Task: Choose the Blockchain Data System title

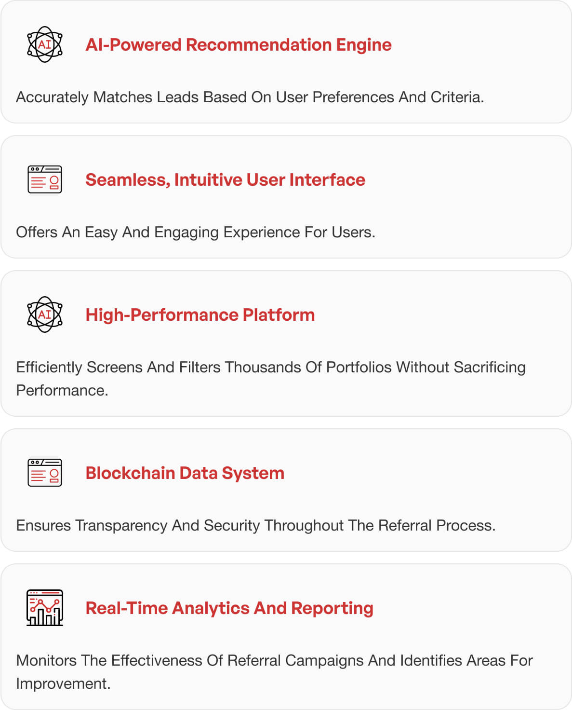Action: (x=185, y=473)
